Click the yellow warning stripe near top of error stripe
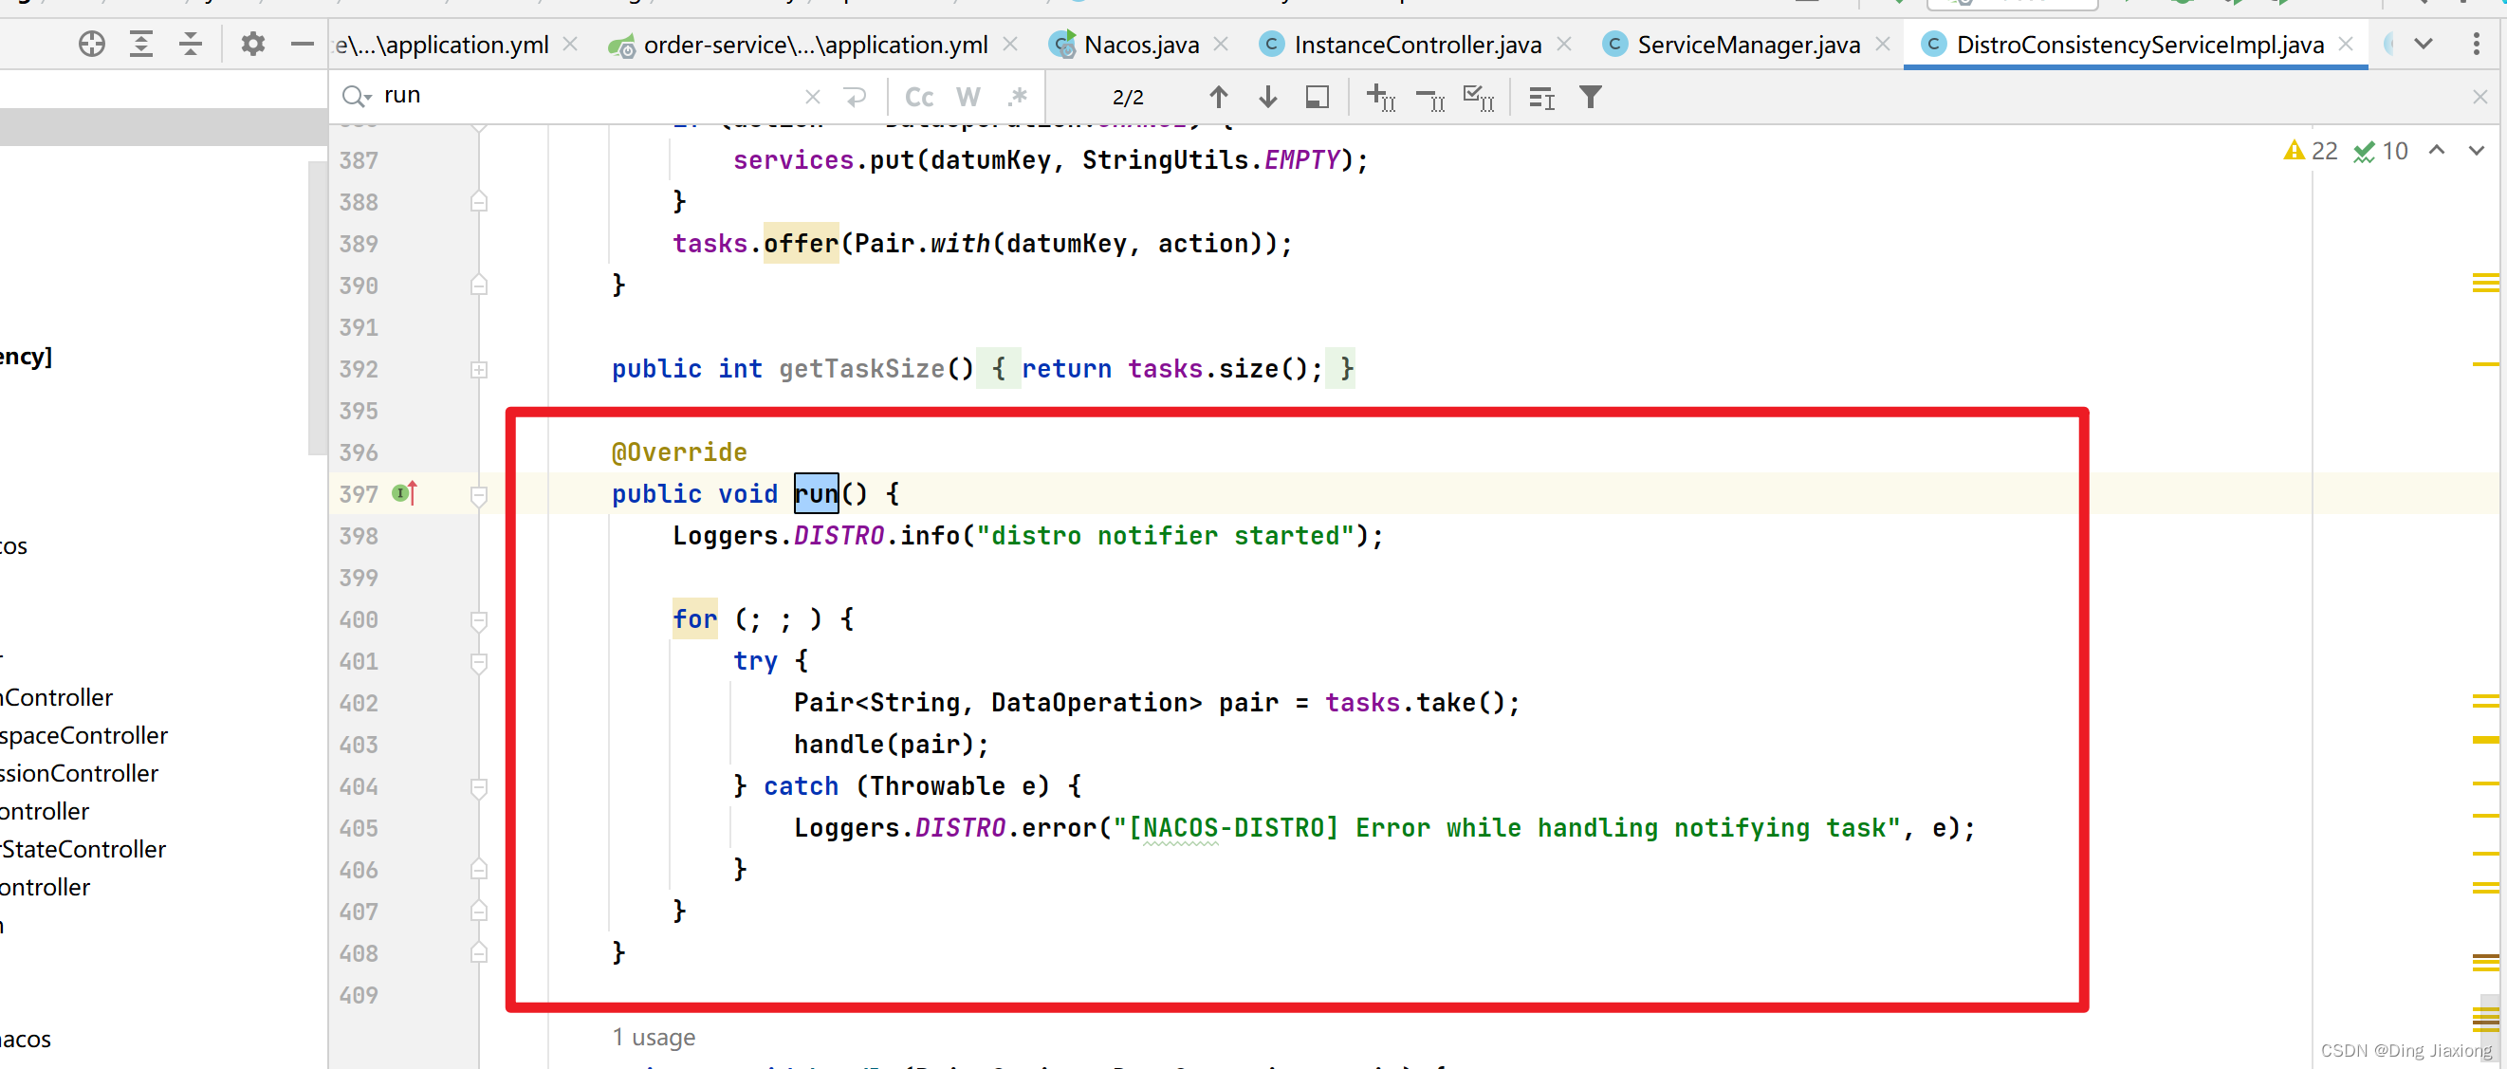 2484,284
